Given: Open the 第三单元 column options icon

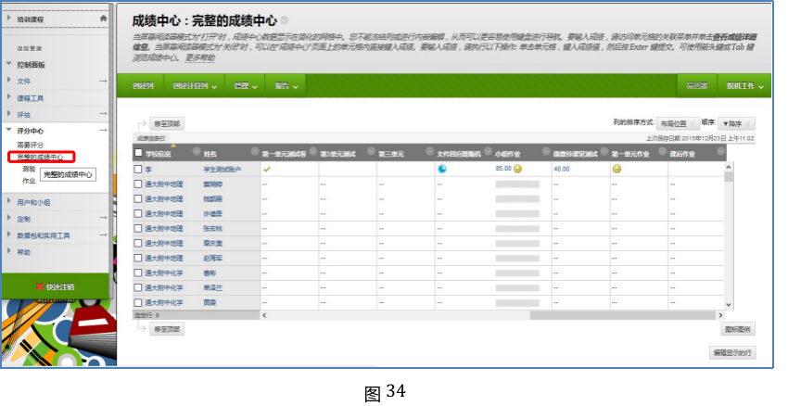Looking at the screenshot, I should [429, 152].
